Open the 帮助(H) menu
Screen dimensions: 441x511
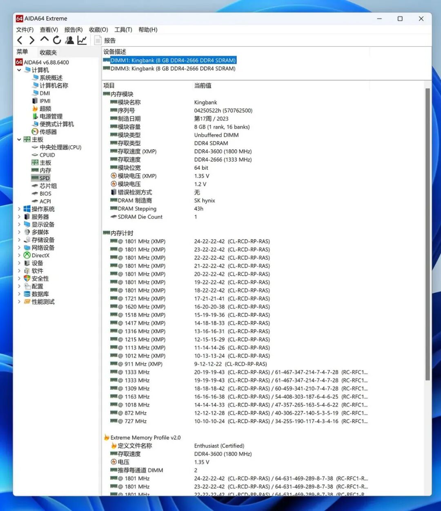click(x=148, y=30)
